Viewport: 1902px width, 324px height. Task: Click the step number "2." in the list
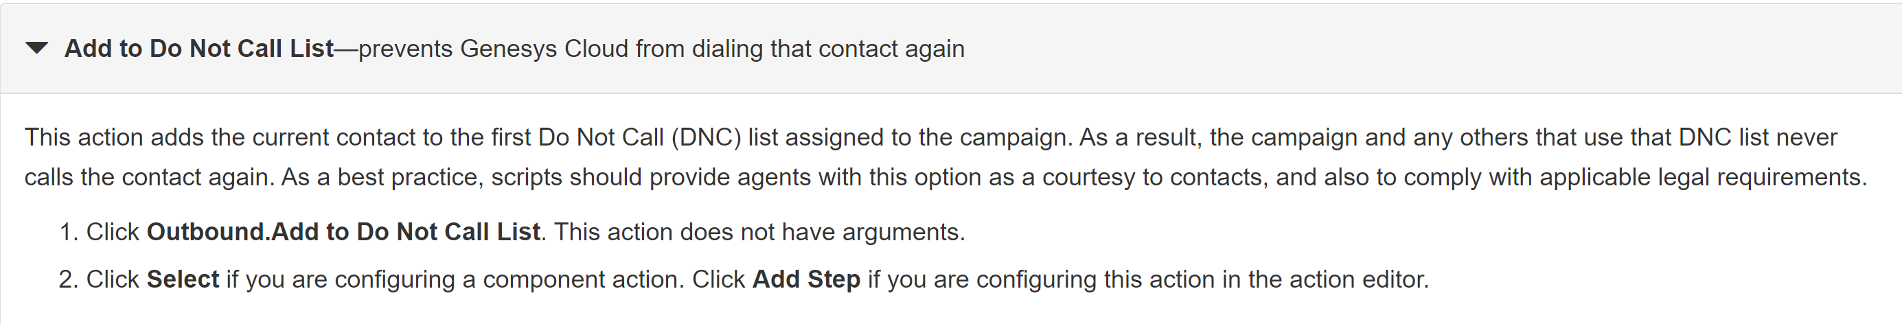[68, 279]
